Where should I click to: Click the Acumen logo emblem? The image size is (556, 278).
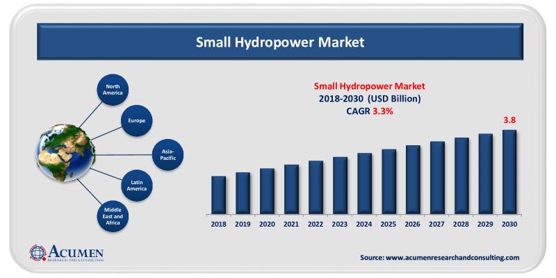[x=38, y=253]
